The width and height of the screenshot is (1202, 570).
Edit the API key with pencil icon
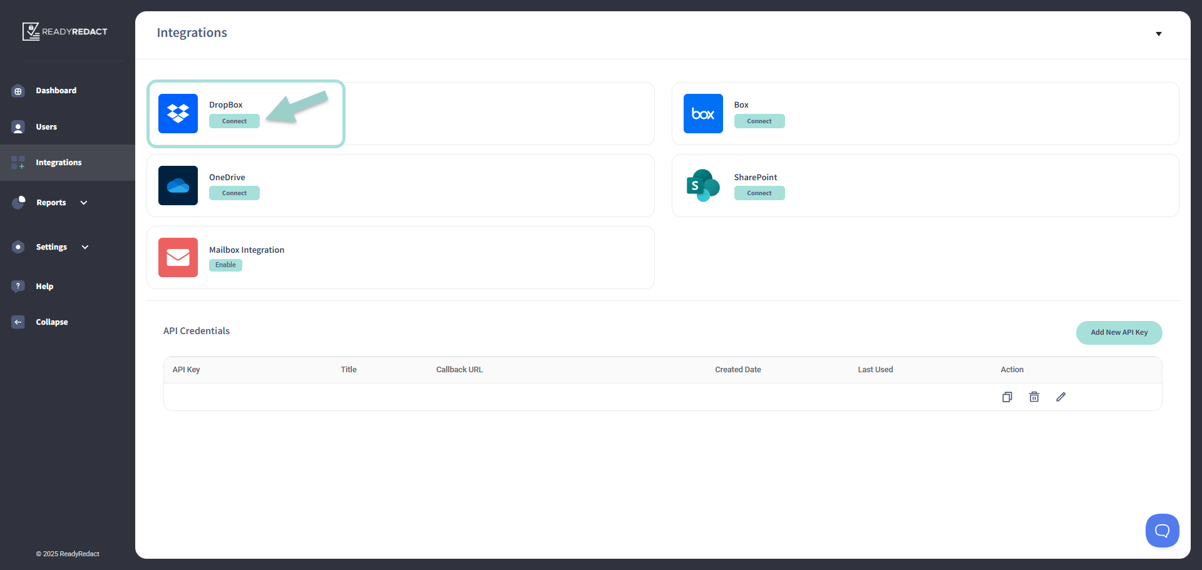tap(1061, 397)
